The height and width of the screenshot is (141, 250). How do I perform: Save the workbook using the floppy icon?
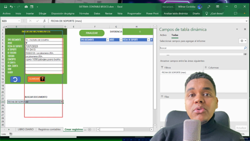click(5, 7)
